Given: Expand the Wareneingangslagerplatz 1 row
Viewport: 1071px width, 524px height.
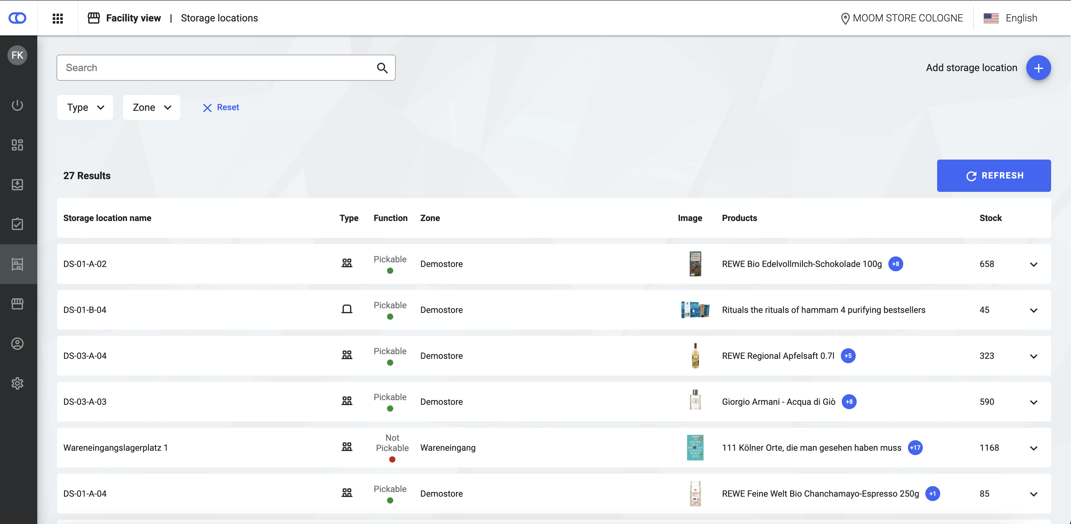Looking at the screenshot, I should [x=1034, y=448].
